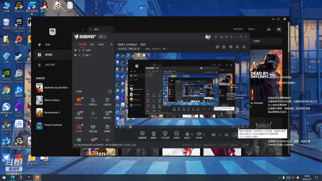Open the danmaku show TV icon tool

(107, 128)
